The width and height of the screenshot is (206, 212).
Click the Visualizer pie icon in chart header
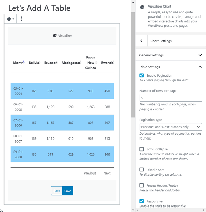[55, 36]
